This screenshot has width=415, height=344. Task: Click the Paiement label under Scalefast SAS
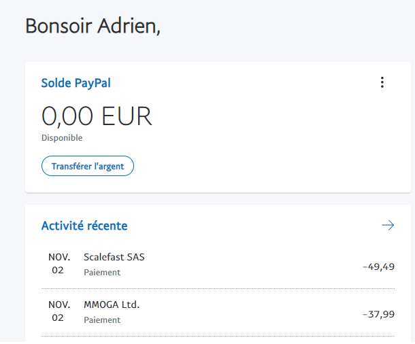tap(102, 273)
